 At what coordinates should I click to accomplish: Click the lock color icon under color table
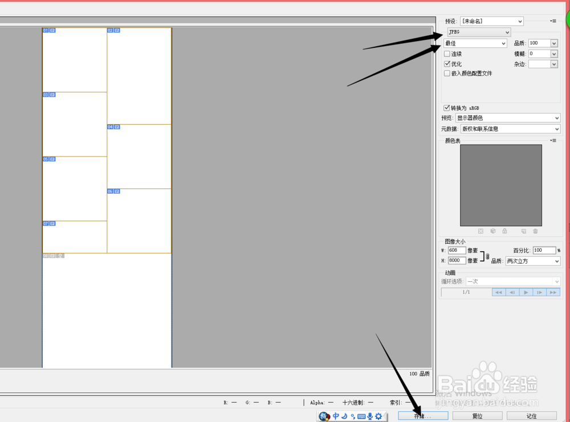[504, 231]
